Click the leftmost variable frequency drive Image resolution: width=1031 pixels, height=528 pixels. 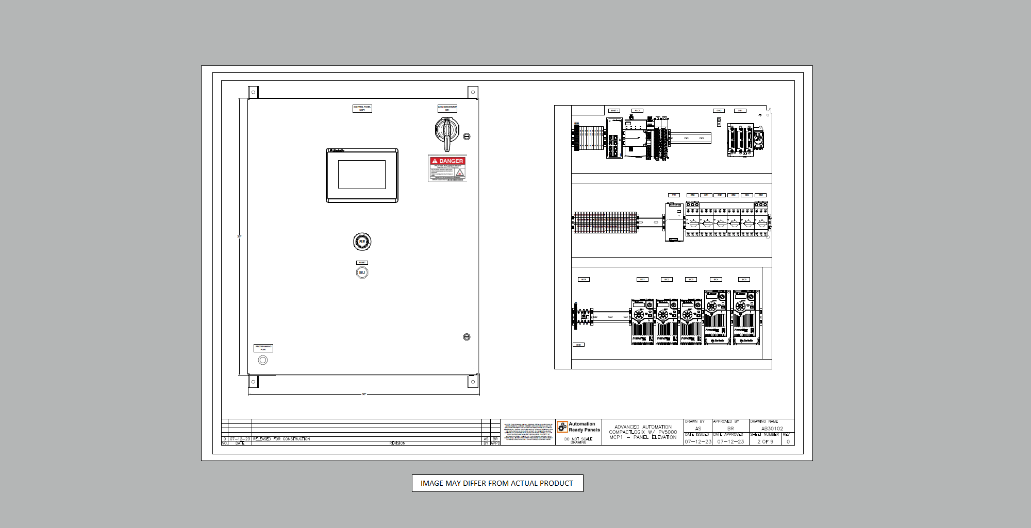642,322
